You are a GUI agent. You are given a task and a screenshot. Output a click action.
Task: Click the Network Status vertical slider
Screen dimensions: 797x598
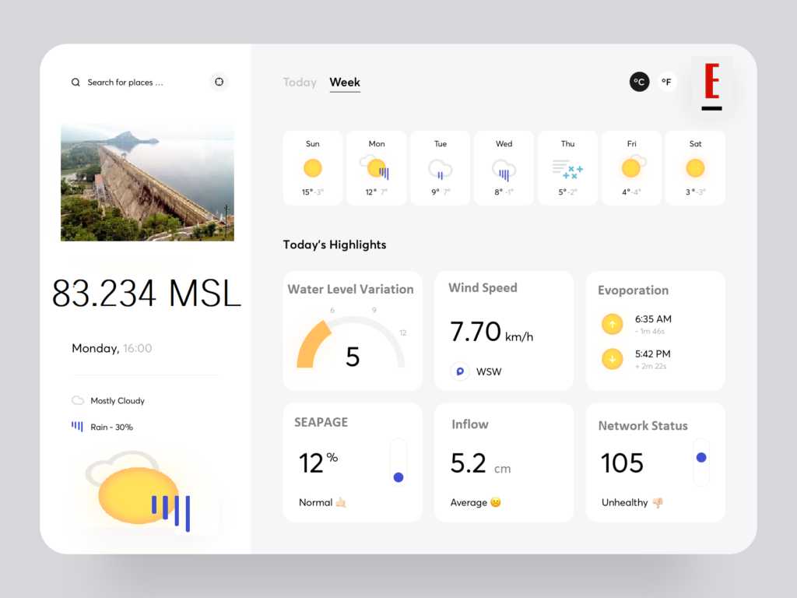(701, 463)
